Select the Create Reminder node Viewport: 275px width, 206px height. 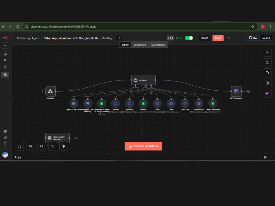[213, 104]
